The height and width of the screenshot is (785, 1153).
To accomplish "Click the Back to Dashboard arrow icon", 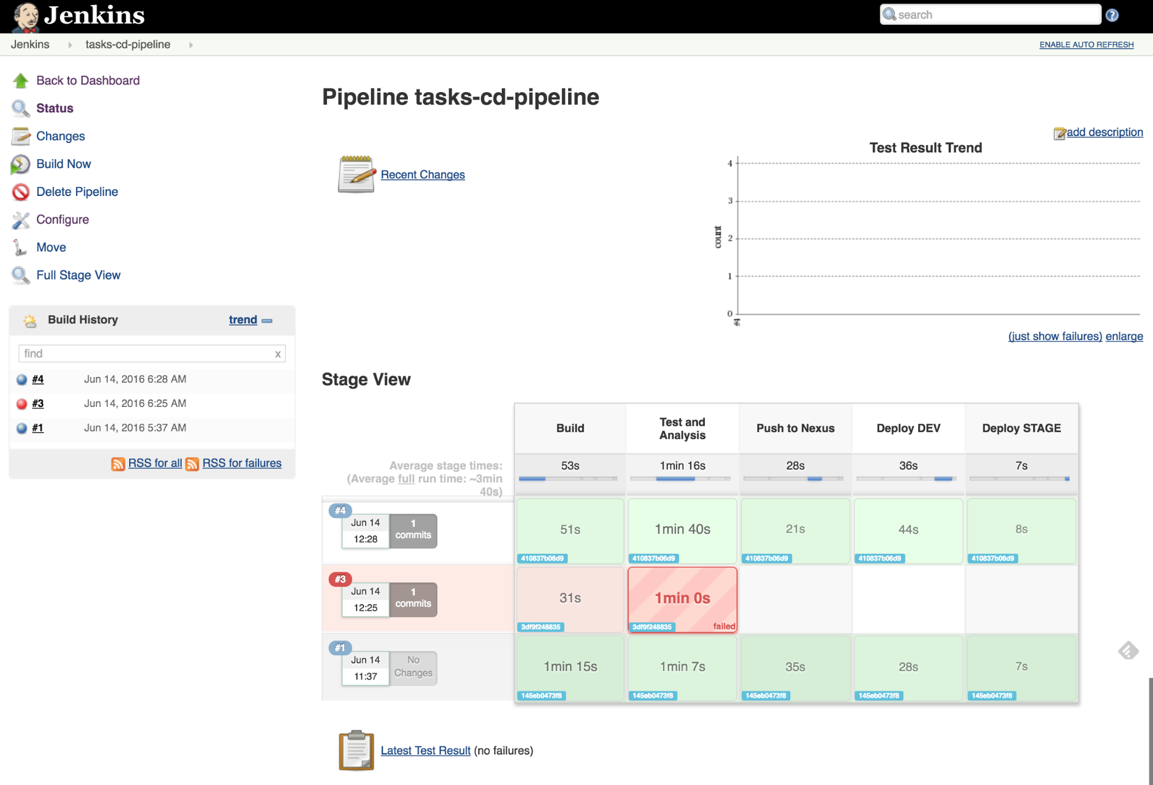I will click(x=21, y=81).
